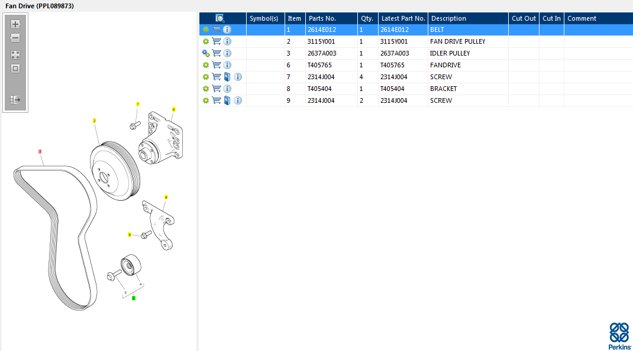Image resolution: width=633 pixels, height=351 pixels.
Task: Sort by Latest Part No. column header
Action: 403,18
